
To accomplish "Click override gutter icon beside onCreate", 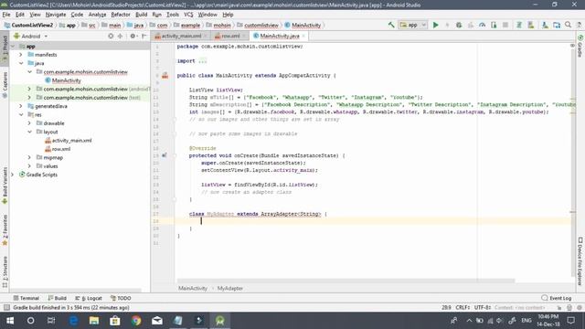I will pos(165,155).
